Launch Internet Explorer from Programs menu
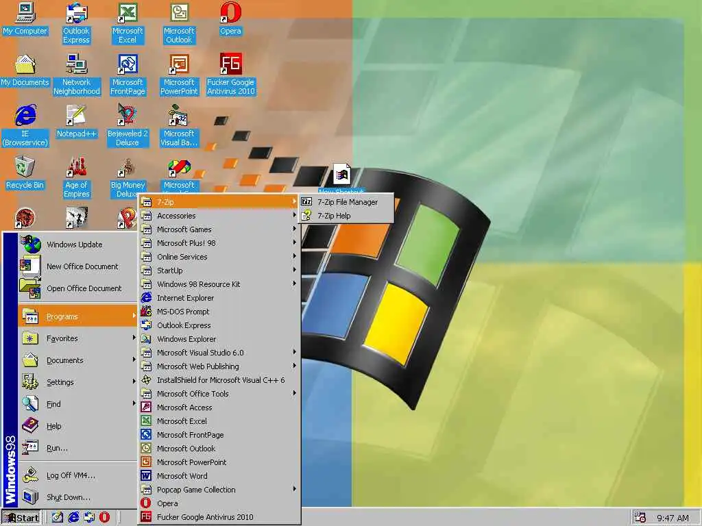702x526 pixels. click(x=219, y=298)
